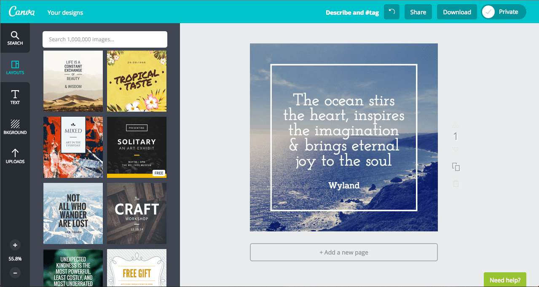This screenshot has width=539, height=287.
Task: Select the Tropical Taste layout thumbnail
Action: click(137, 81)
